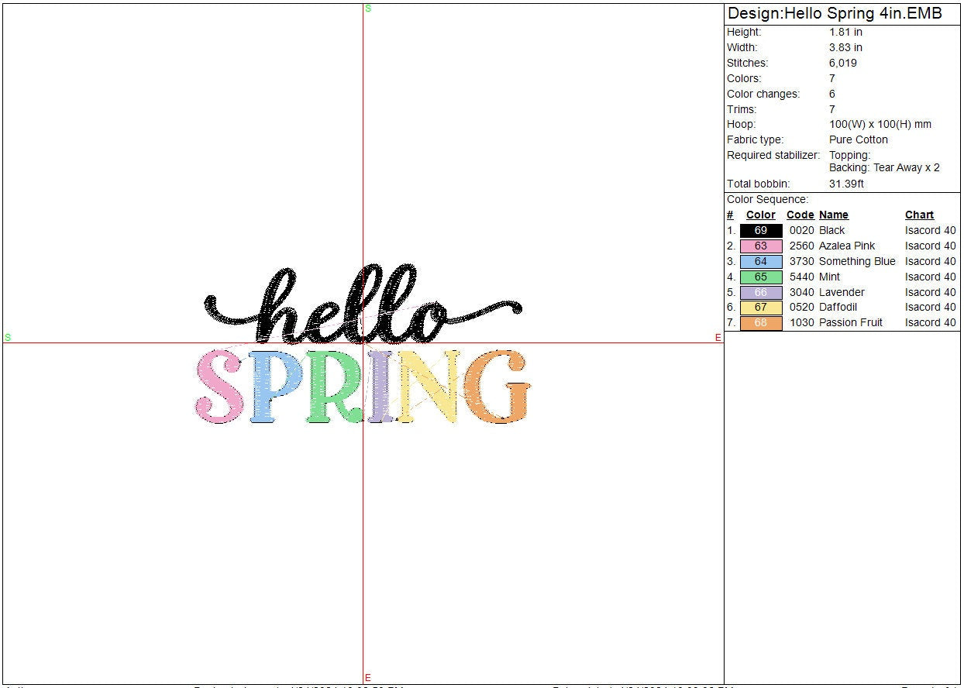The image size is (964, 688).
Task: Select the Azalea Pink swatch 63
Action: click(x=760, y=246)
